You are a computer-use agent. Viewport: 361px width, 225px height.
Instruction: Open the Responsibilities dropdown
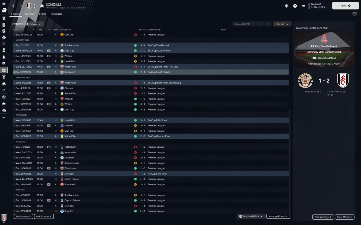(x=251, y=216)
